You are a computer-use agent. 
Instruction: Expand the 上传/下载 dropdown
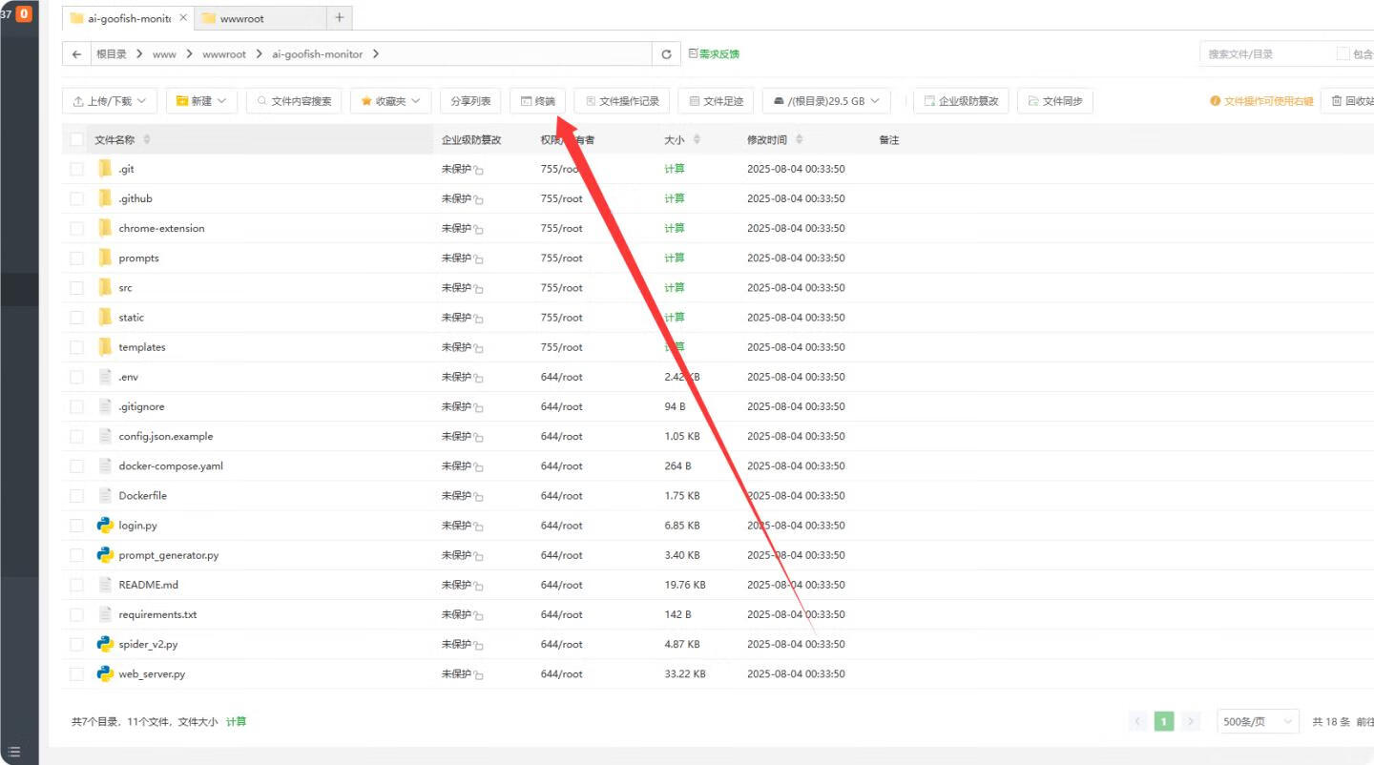(x=110, y=101)
